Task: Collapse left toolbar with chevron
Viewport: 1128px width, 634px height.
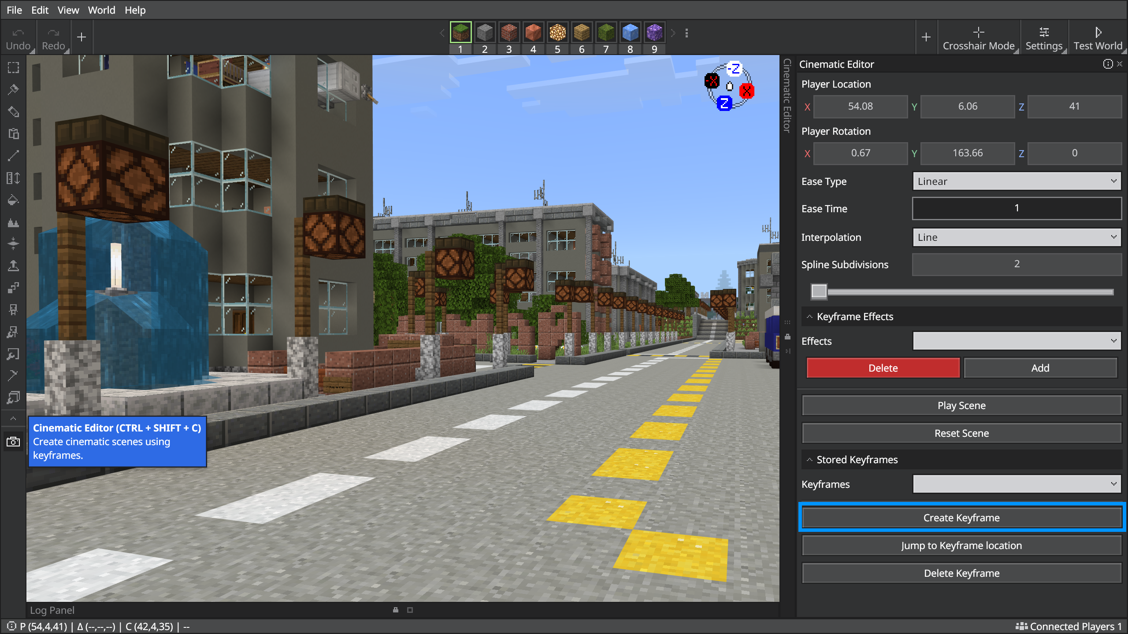Action: (x=13, y=419)
